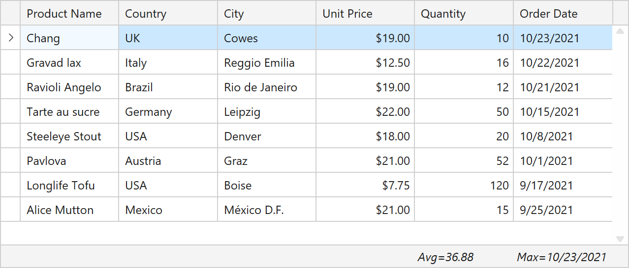Click the Germany country cell
629x268 pixels.
167,112
